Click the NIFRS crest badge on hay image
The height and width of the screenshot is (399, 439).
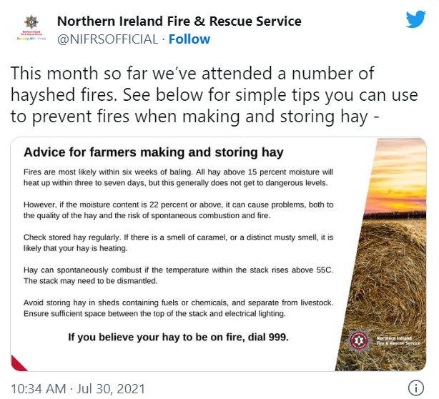(359, 341)
